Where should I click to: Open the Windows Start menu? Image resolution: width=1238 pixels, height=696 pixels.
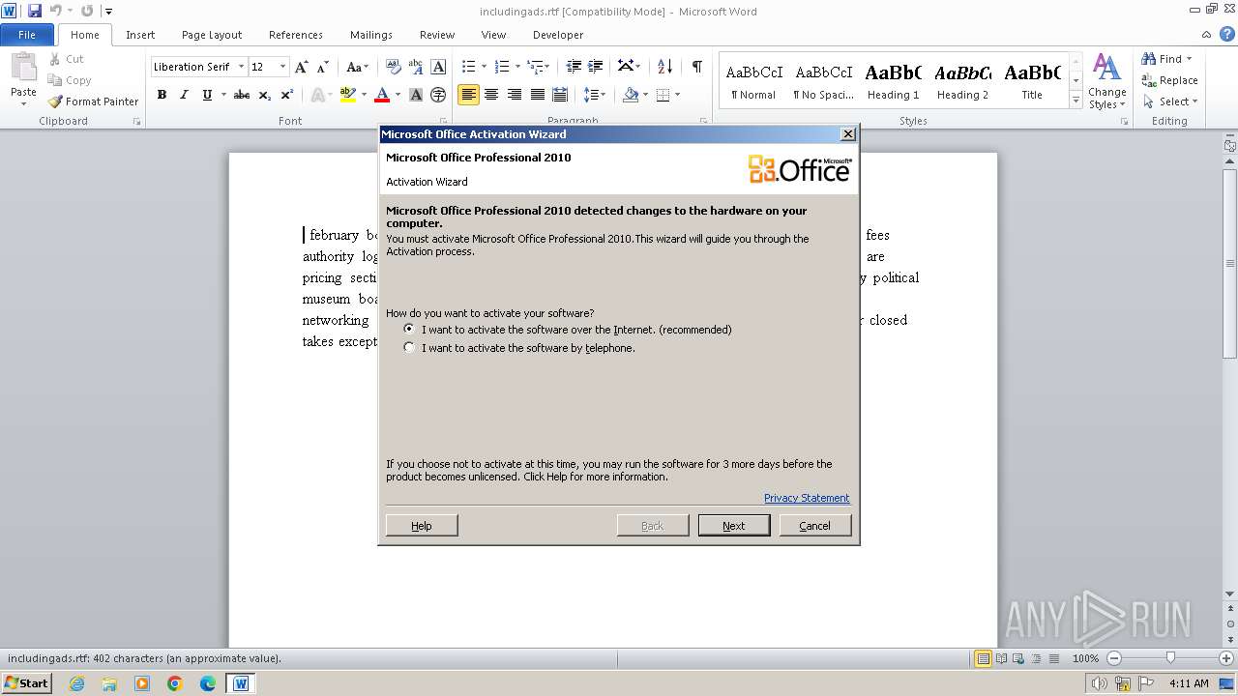coord(26,682)
